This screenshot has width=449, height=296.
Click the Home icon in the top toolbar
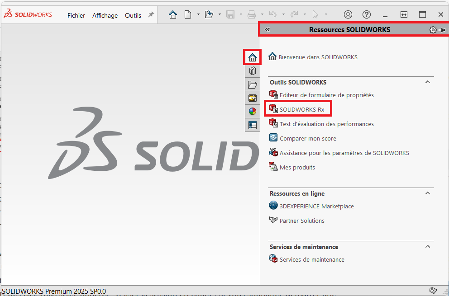point(172,14)
